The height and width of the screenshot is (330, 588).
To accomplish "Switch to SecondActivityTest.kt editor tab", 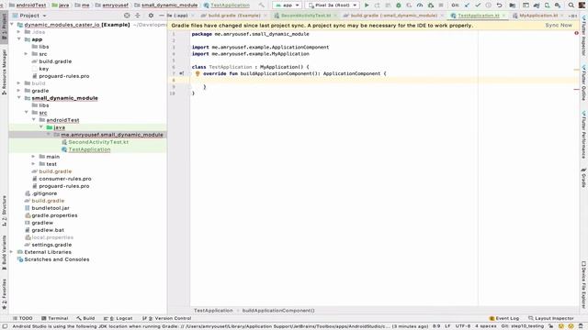I will click(x=306, y=16).
